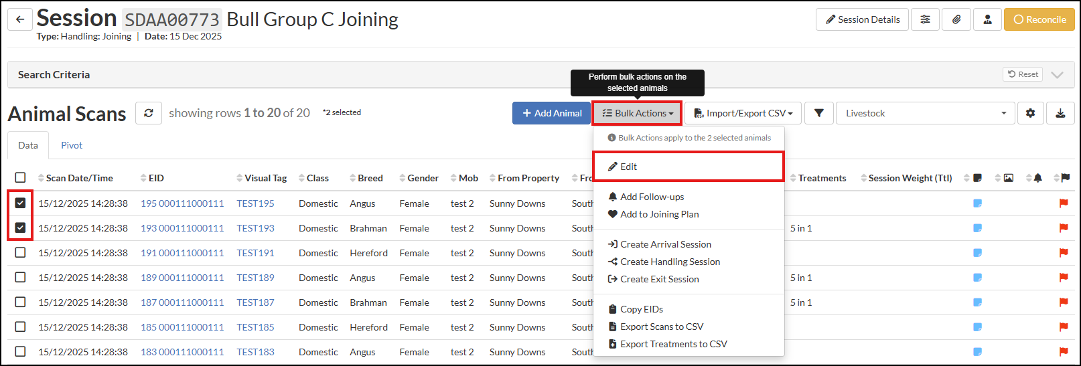The height and width of the screenshot is (366, 1081).
Task: Switch to the Pivot tab
Action: point(72,145)
